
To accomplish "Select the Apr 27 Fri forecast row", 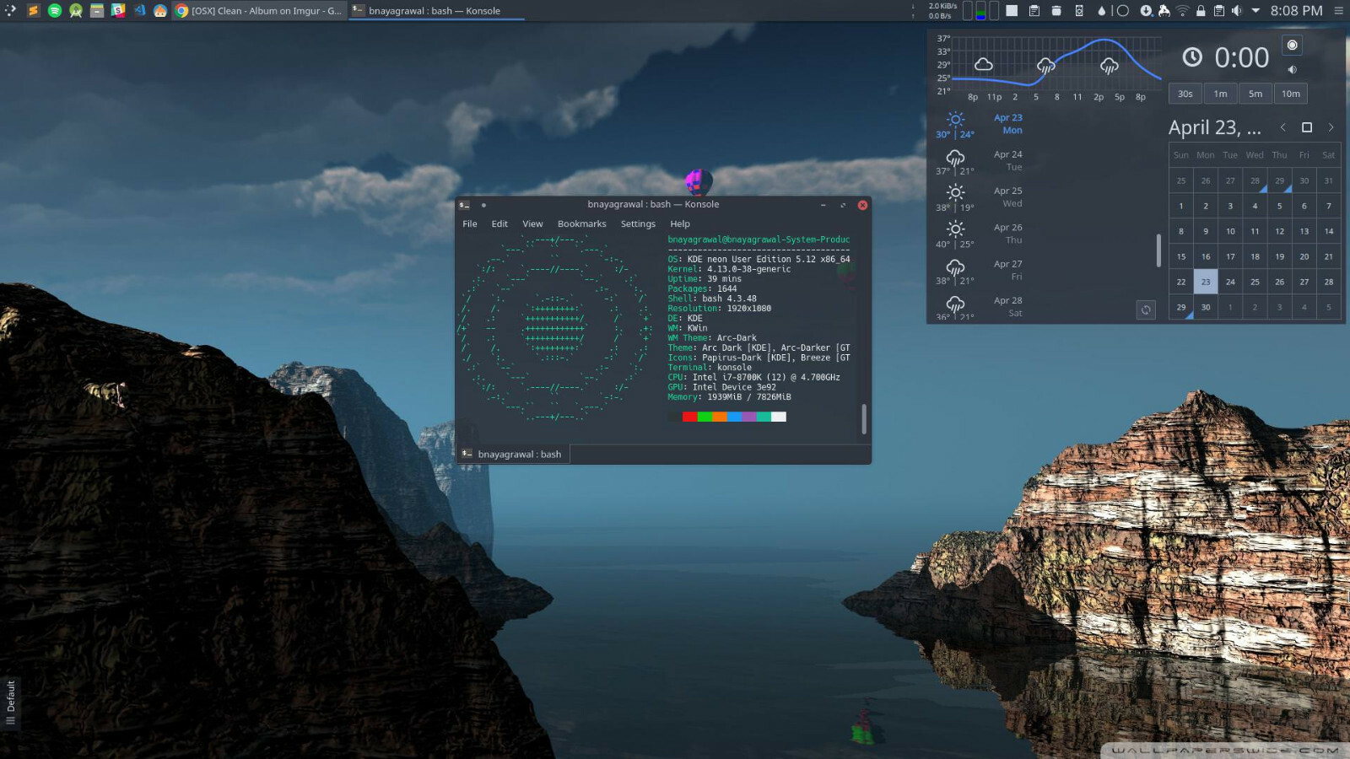I will pos(980,270).
